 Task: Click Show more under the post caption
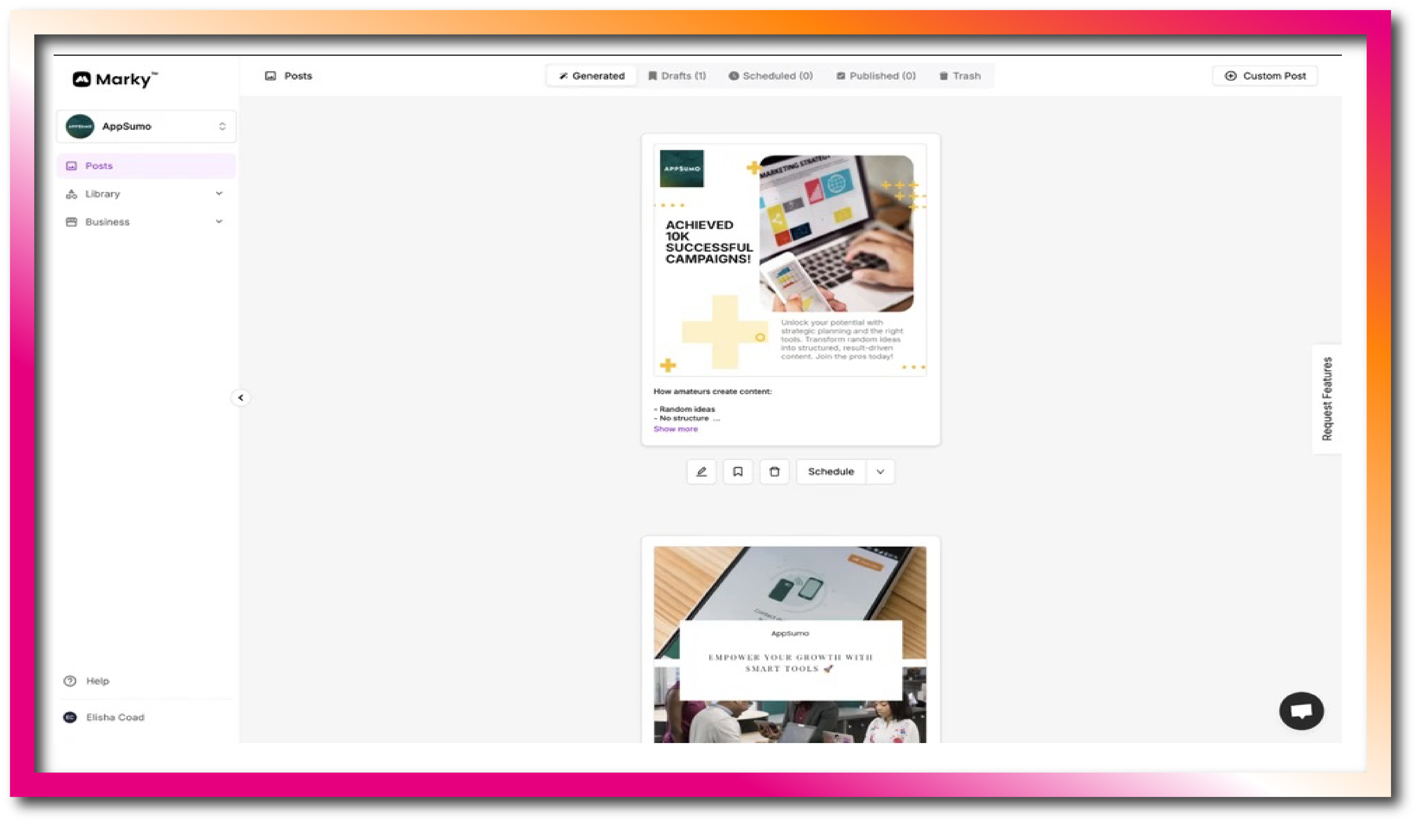click(x=676, y=429)
